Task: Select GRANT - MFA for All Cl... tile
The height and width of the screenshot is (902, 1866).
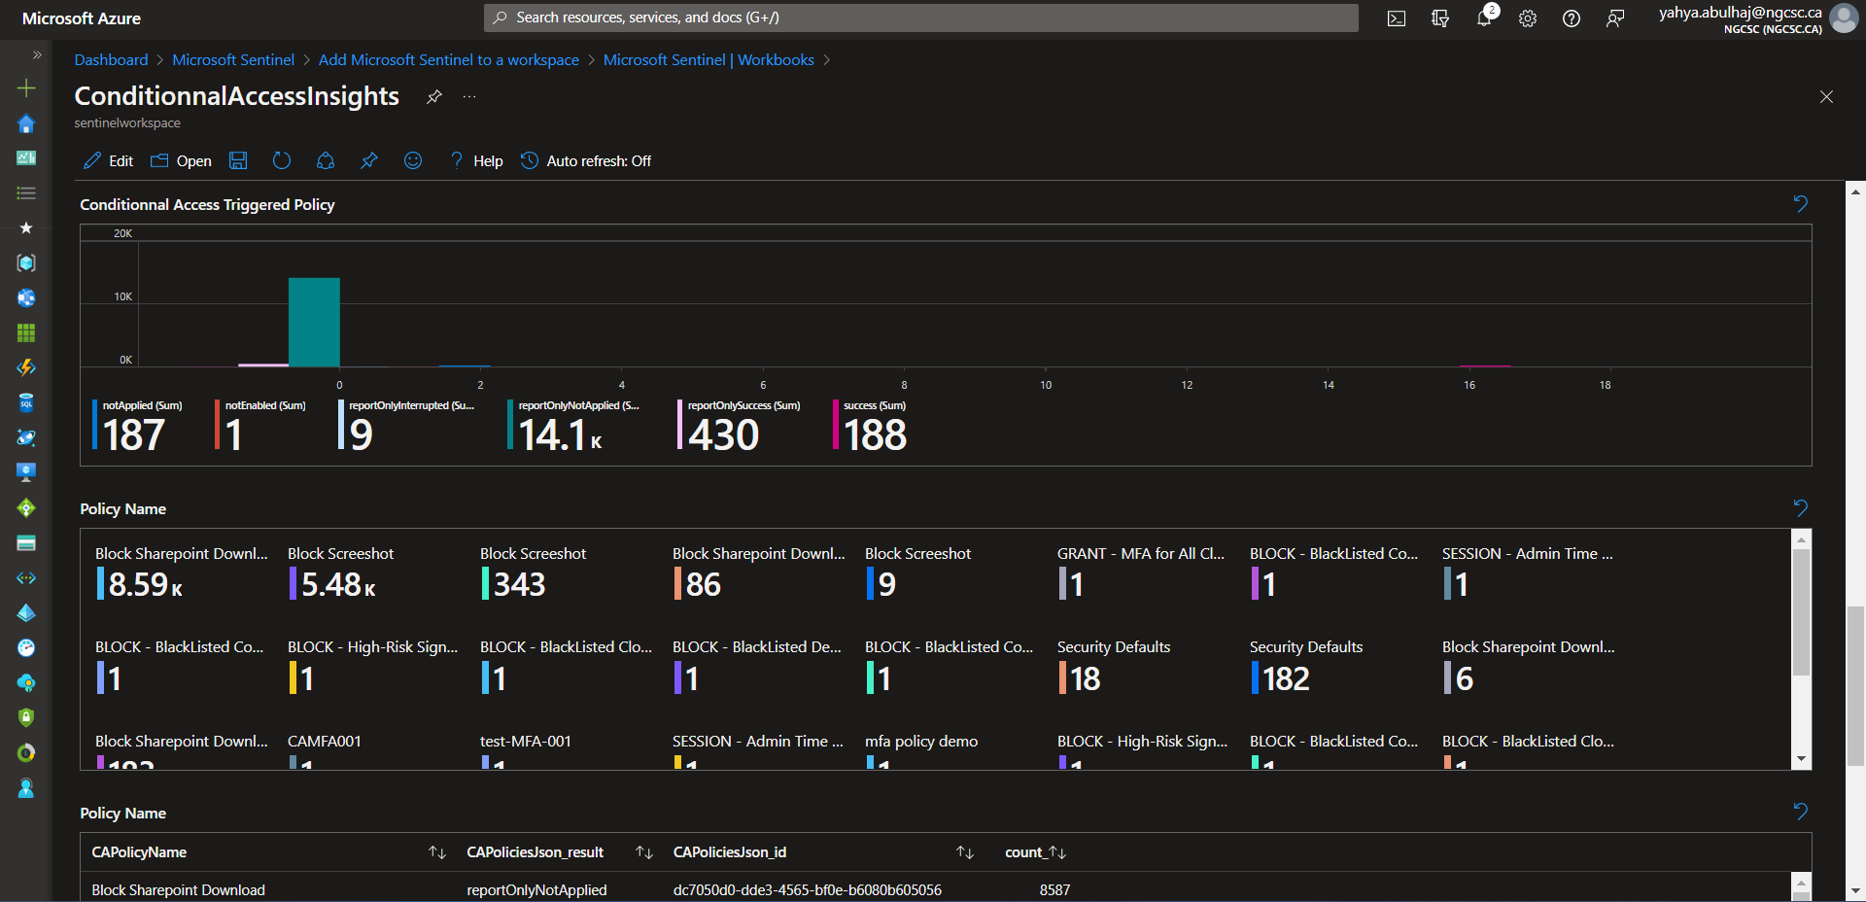Action: tap(1141, 573)
